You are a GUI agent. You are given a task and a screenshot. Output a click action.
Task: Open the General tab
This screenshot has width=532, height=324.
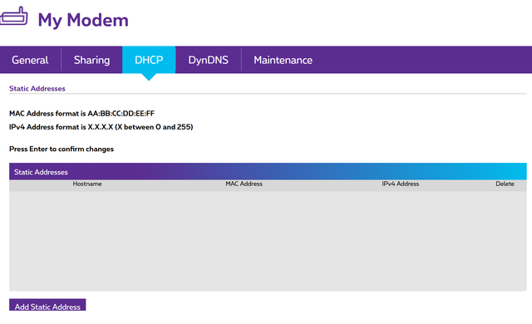pyautogui.click(x=30, y=60)
